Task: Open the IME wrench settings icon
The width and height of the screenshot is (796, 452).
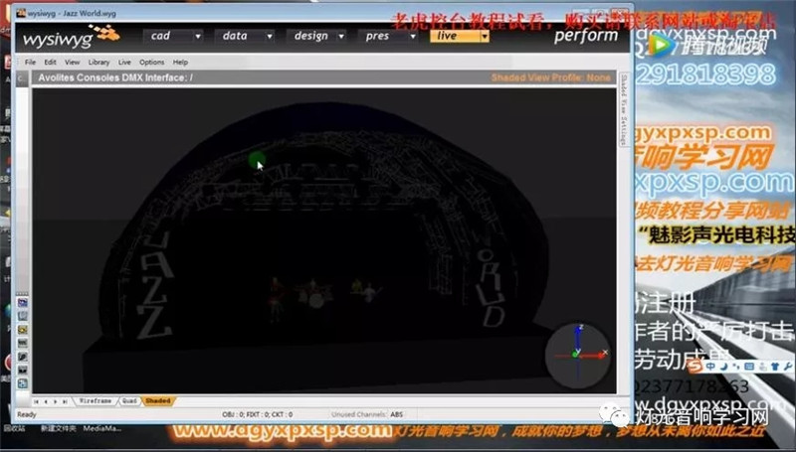Action: click(787, 366)
